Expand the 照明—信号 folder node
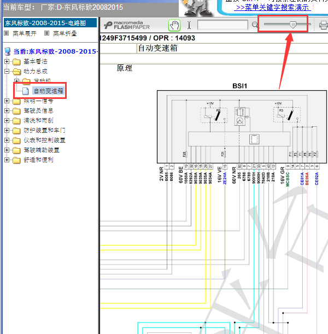The width and height of the screenshot is (328, 334). pos(7,101)
